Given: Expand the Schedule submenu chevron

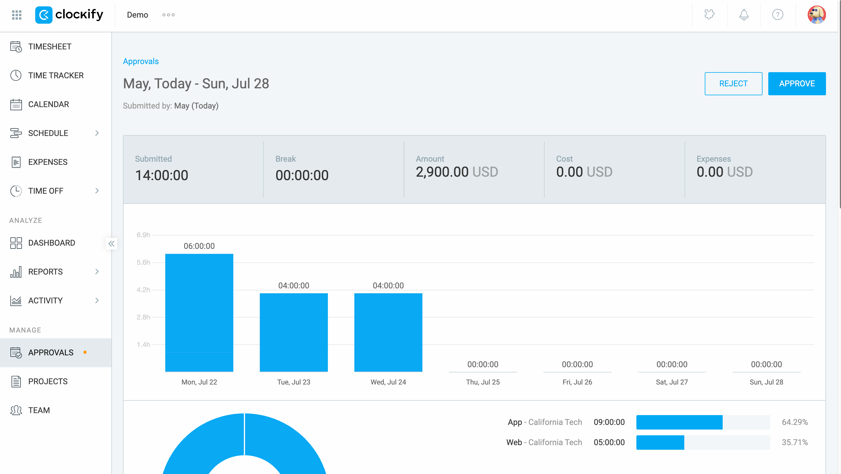Looking at the screenshot, I should (x=97, y=133).
